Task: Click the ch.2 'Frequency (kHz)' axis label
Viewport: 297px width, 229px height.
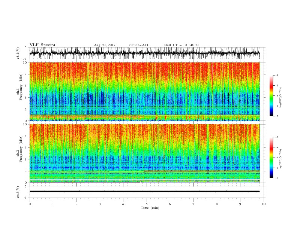Action: [21, 149]
